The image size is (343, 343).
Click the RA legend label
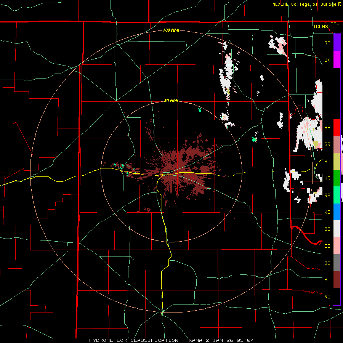tap(327, 196)
